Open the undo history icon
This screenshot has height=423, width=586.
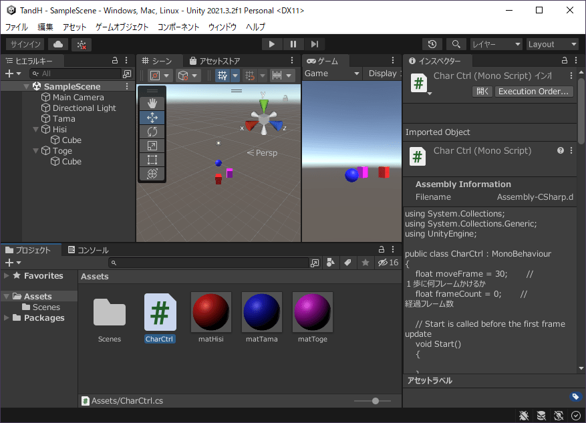coord(432,45)
